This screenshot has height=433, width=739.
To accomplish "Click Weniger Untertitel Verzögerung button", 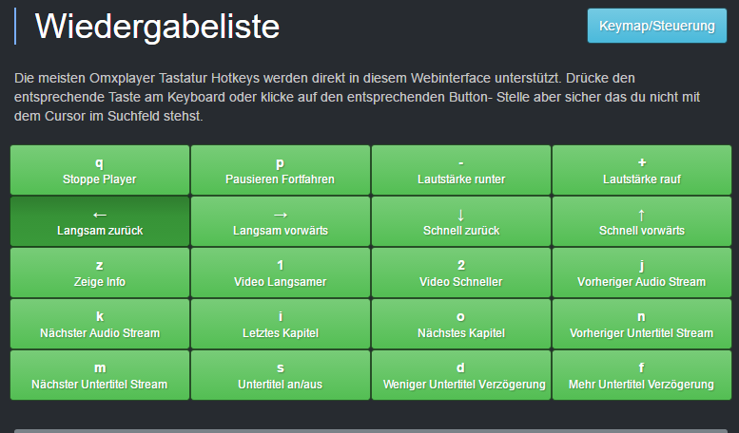I will coord(461,375).
